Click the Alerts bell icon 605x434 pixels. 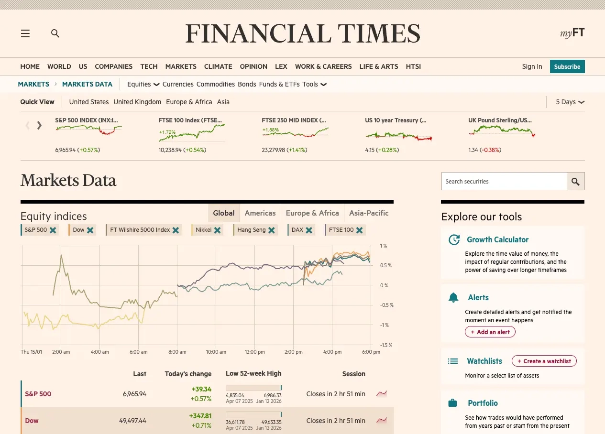453,297
